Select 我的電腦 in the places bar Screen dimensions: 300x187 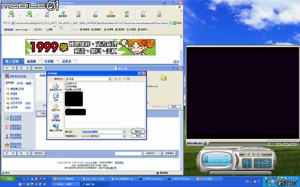coord(56,117)
